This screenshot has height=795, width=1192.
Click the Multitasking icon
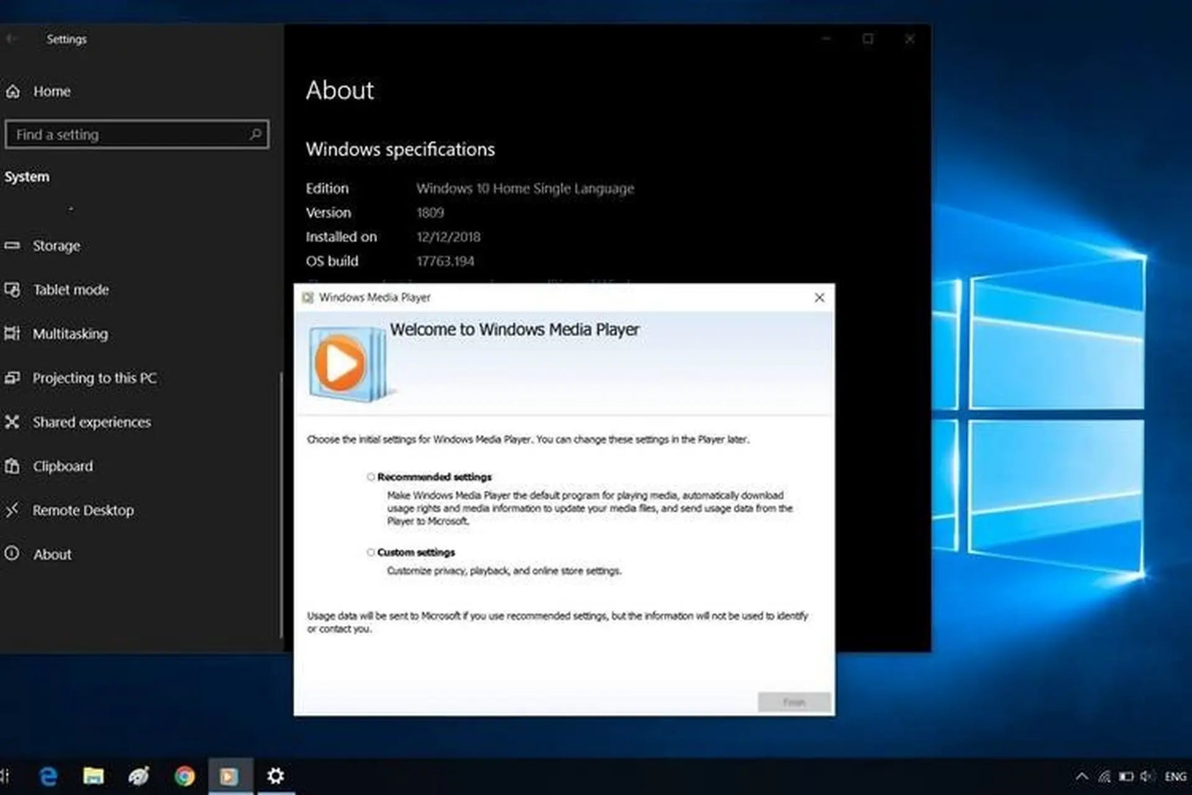(x=12, y=334)
